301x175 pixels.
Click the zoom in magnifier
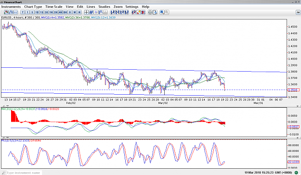click(x=162, y=12)
